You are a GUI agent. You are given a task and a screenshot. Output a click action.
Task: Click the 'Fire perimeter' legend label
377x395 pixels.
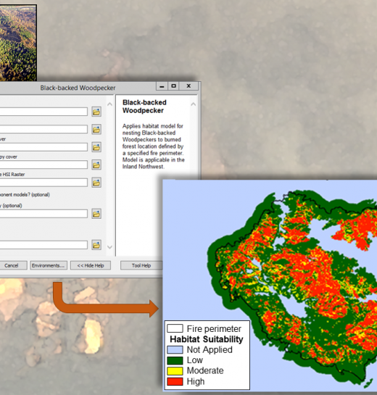coord(214,329)
